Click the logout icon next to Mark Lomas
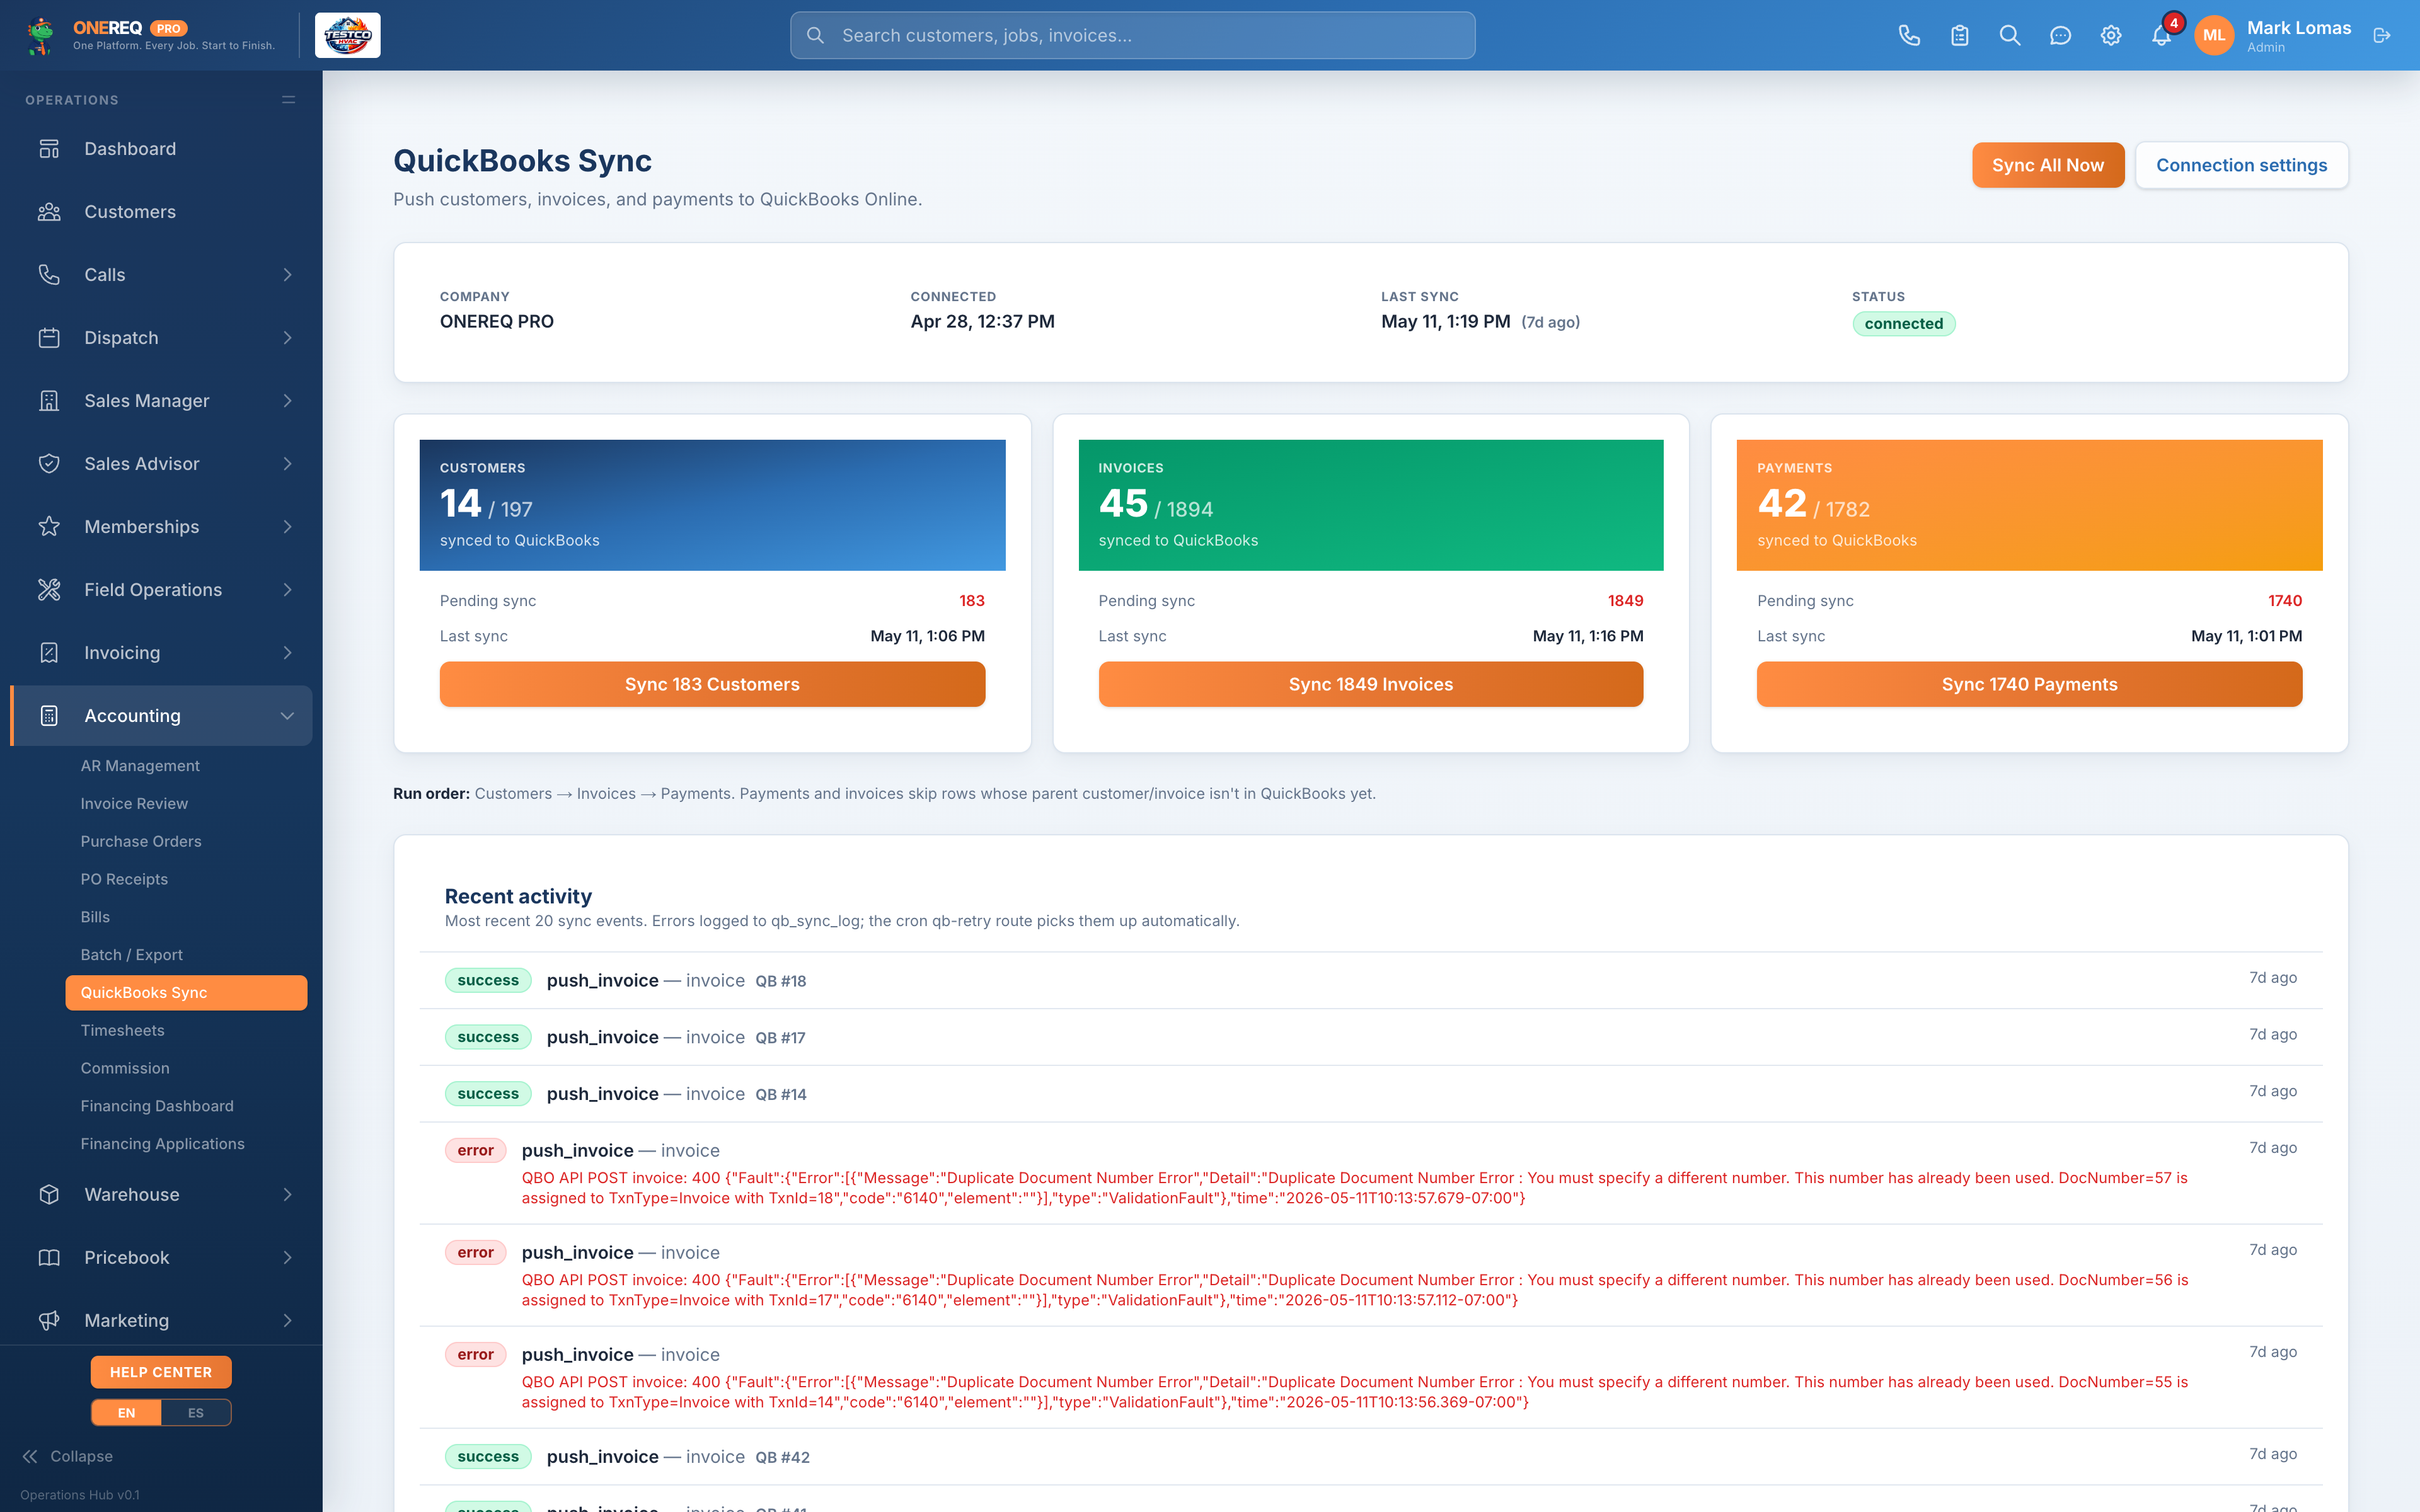Viewport: 2420px width, 1512px height. pyautogui.click(x=2382, y=36)
